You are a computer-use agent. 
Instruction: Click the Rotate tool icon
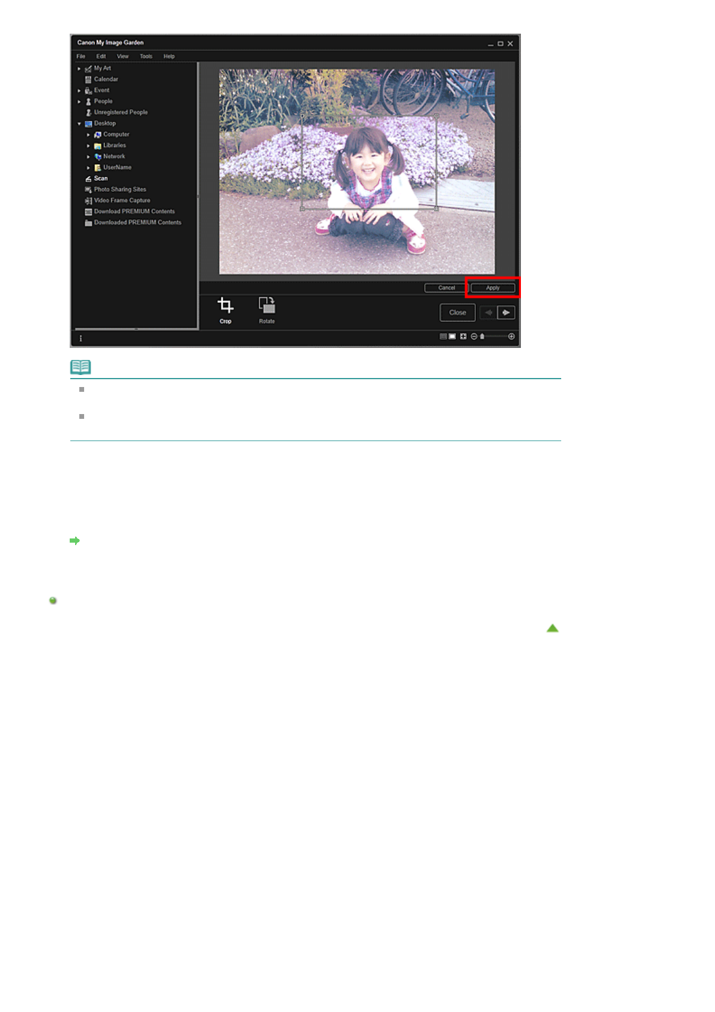click(267, 305)
